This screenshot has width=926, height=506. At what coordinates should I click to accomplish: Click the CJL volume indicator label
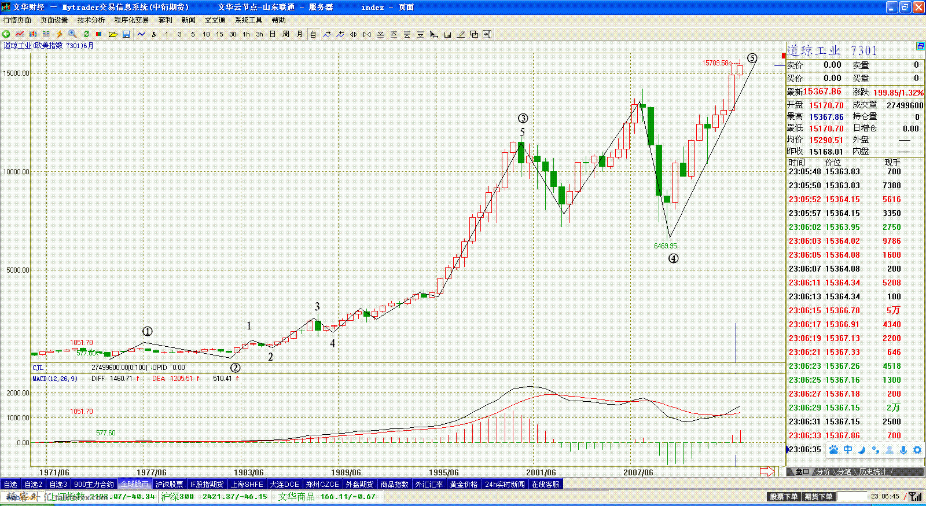[x=38, y=368]
